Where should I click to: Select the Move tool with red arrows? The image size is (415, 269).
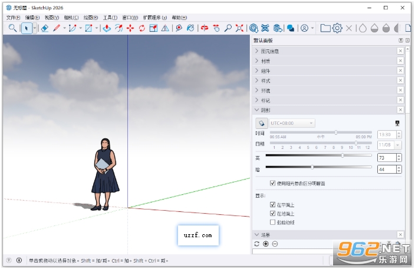point(130,28)
